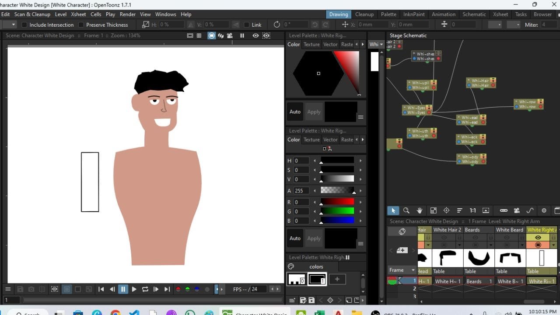Click the camera view icon in viewer bar
Screen dimensions: 560x315
click(x=230, y=35)
